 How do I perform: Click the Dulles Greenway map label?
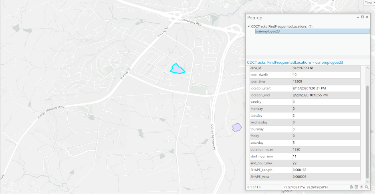click(213, 137)
